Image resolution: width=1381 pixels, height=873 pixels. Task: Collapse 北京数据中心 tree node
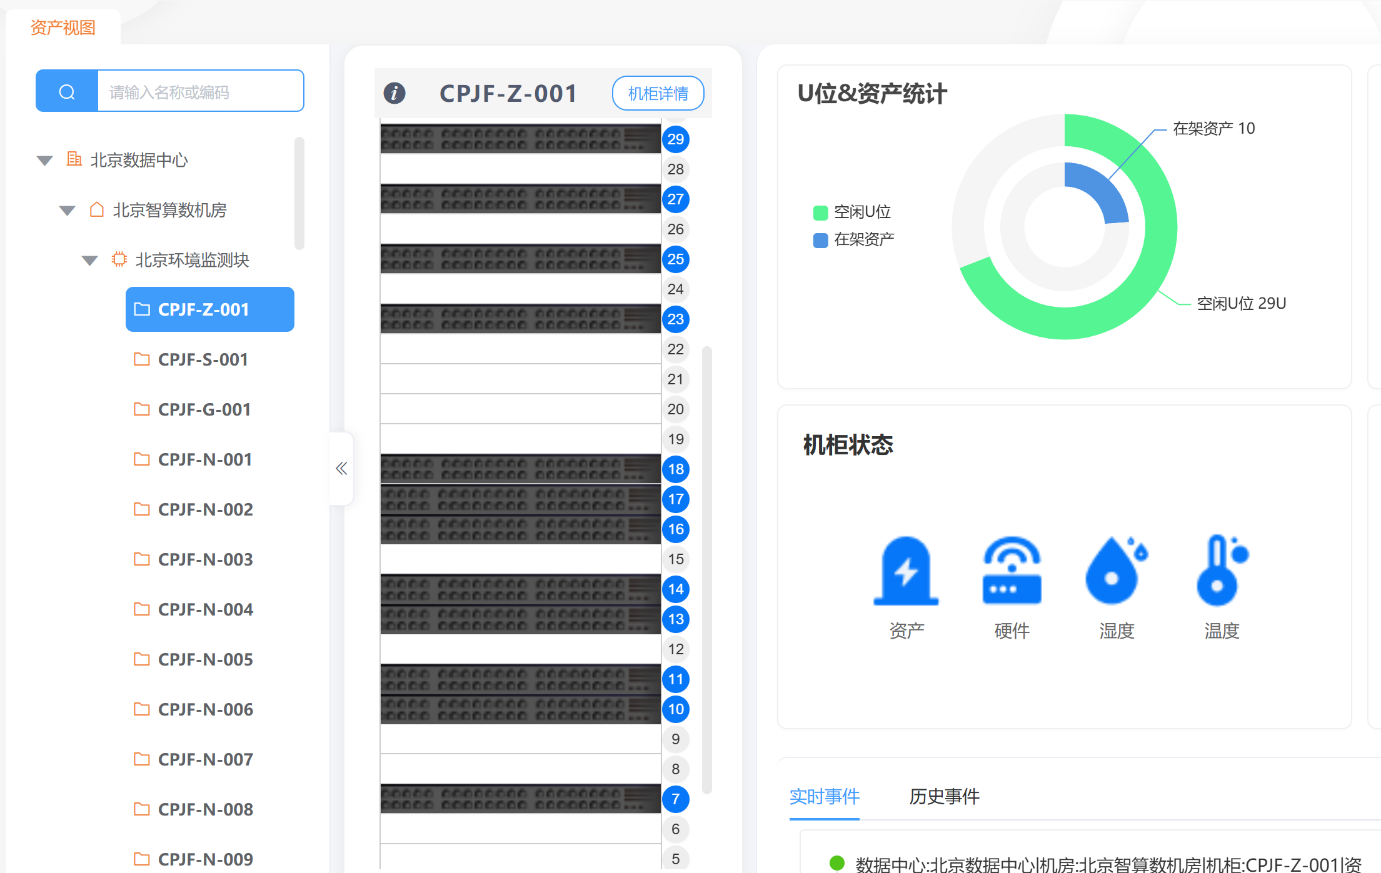tap(44, 161)
